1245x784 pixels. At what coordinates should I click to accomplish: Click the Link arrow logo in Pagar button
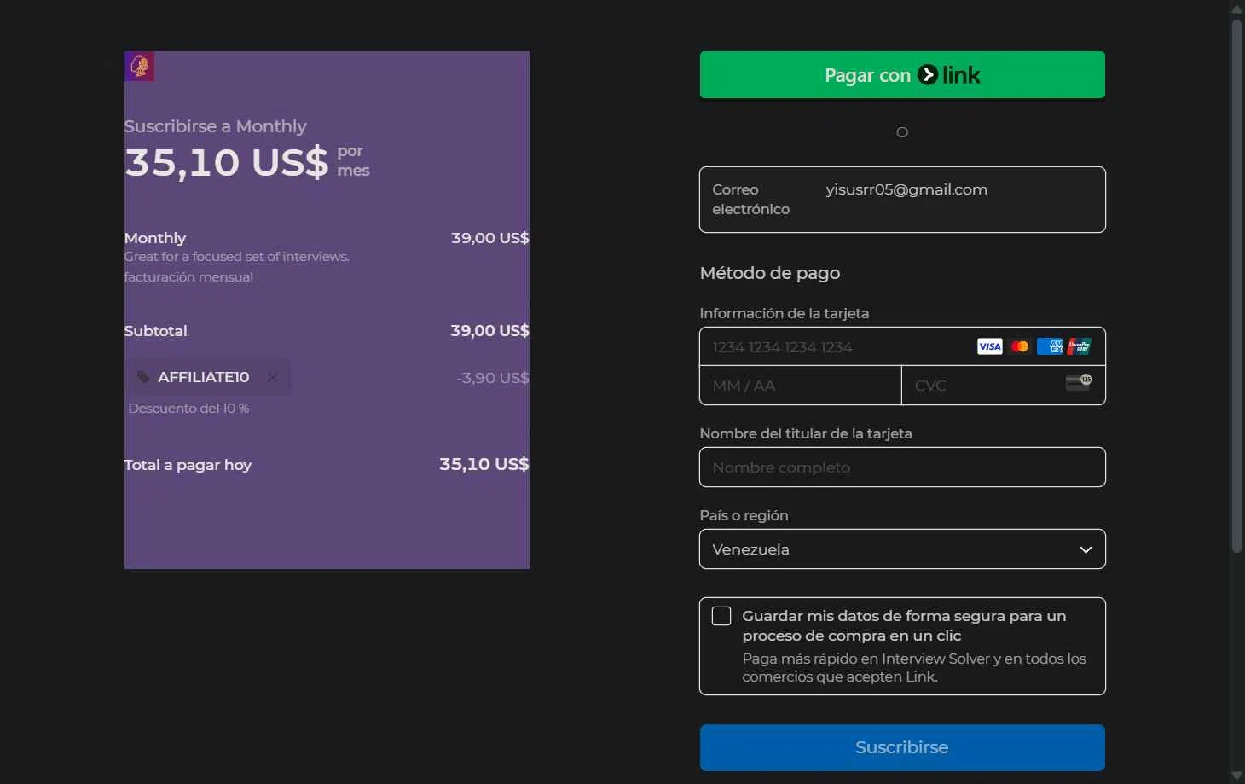pyautogui.click(x=928, y=75)
